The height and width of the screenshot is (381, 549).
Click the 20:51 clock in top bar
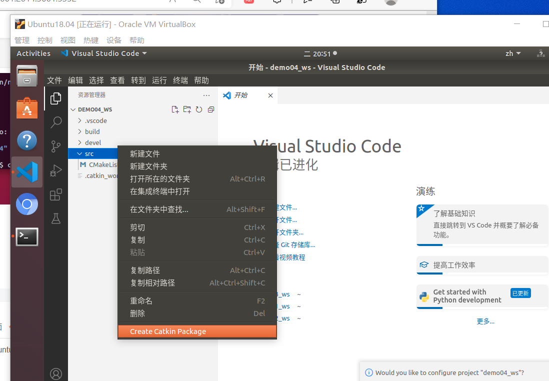[320, 54]
